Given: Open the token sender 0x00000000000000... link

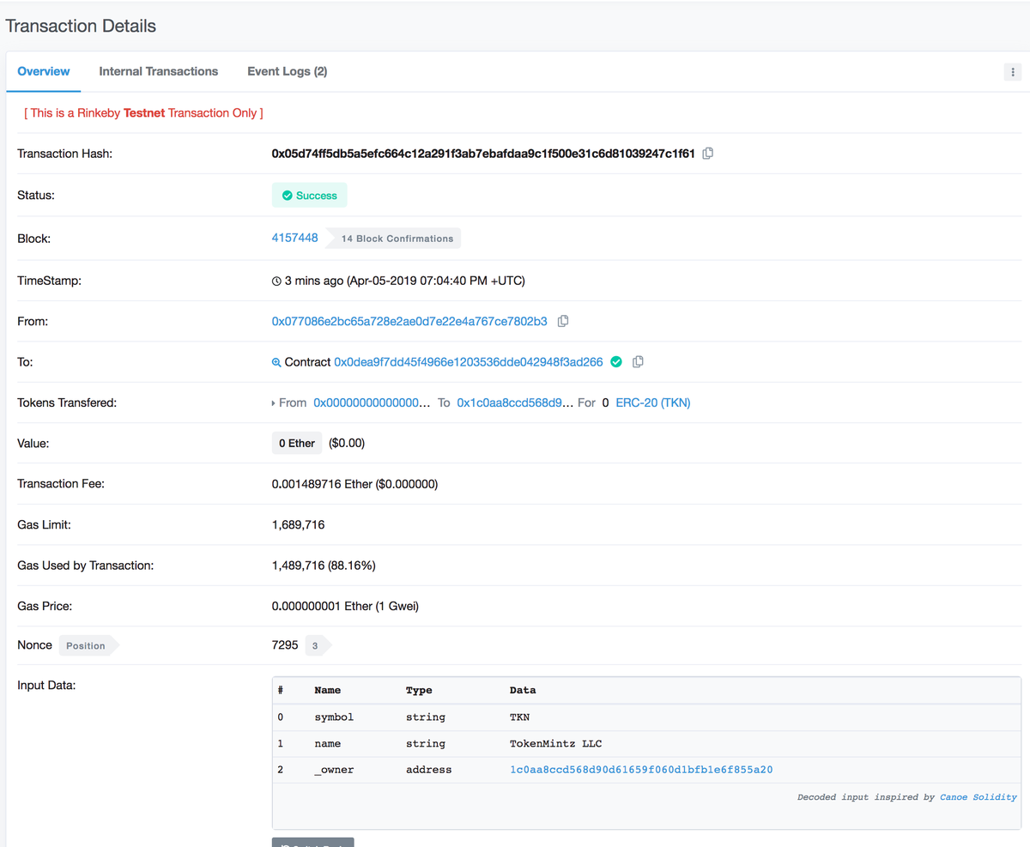Looking at the screenshot, I should tap(372, 402).
